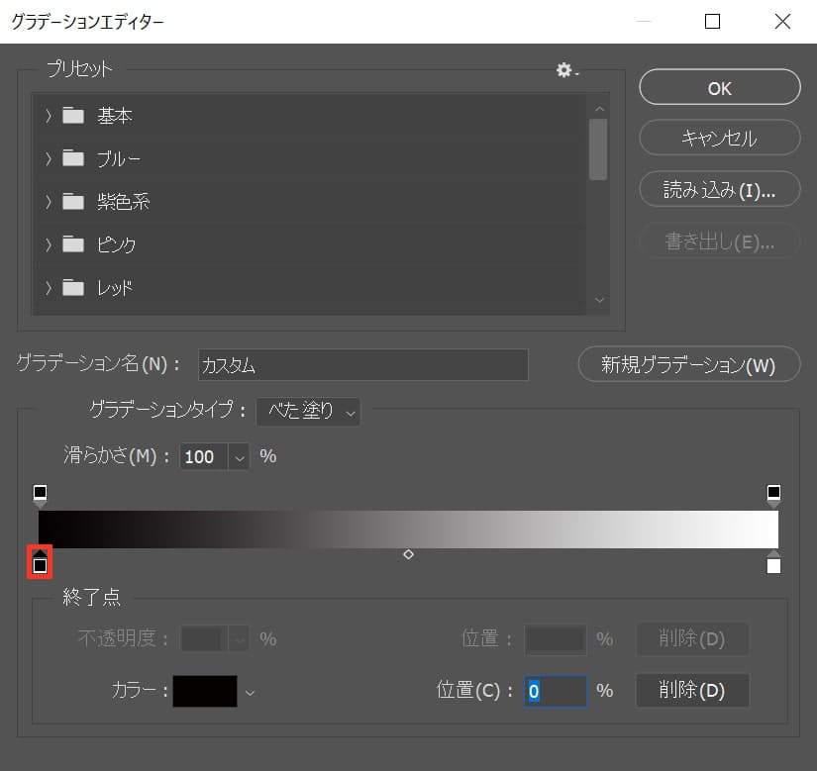Viewport: 817px width, 771px height.
Task: Click the キャンセル button
Action: tap(720, 138)
